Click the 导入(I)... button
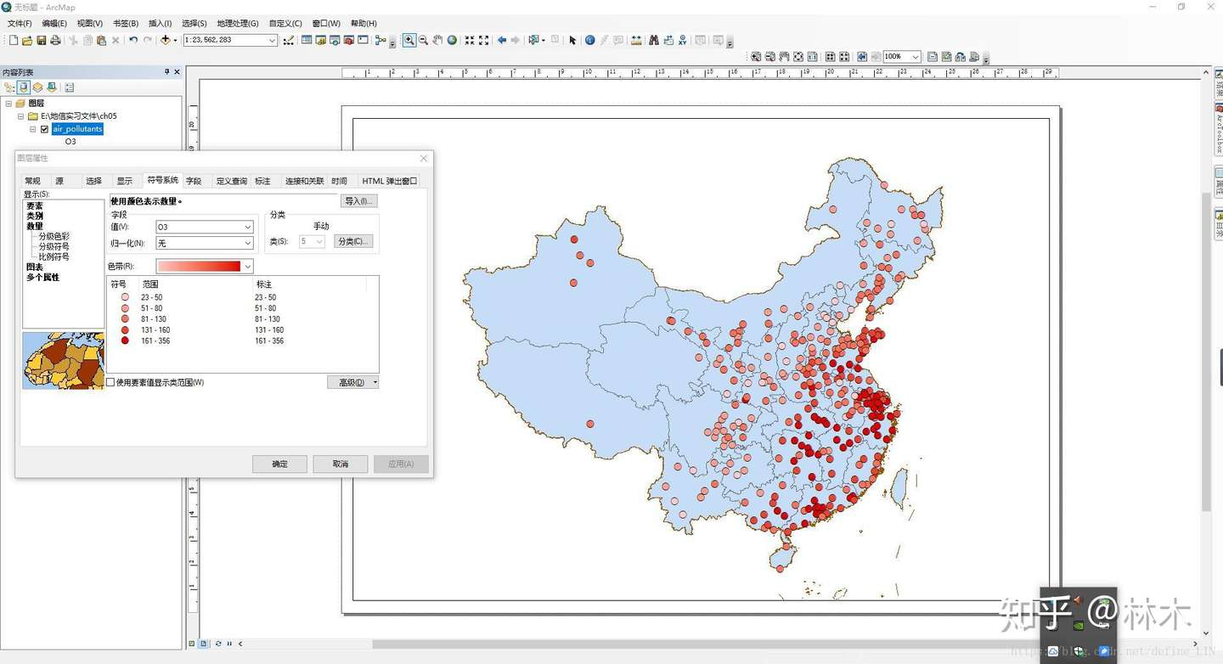 click(x=358, y=201)
